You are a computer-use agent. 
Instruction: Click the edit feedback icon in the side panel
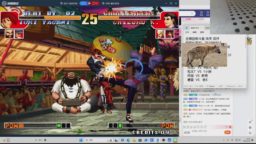[x=250, y=133]
